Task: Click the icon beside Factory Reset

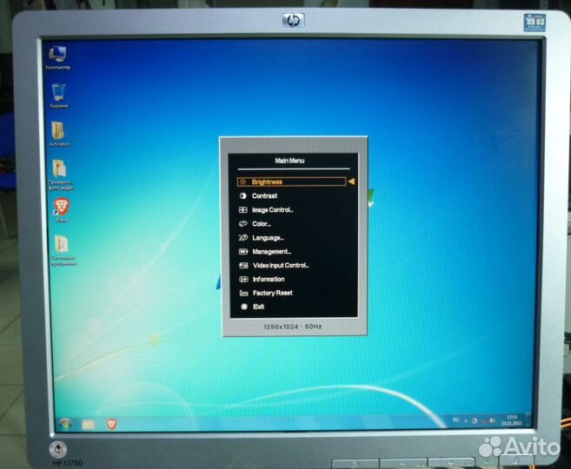Action: pos(243,293)
